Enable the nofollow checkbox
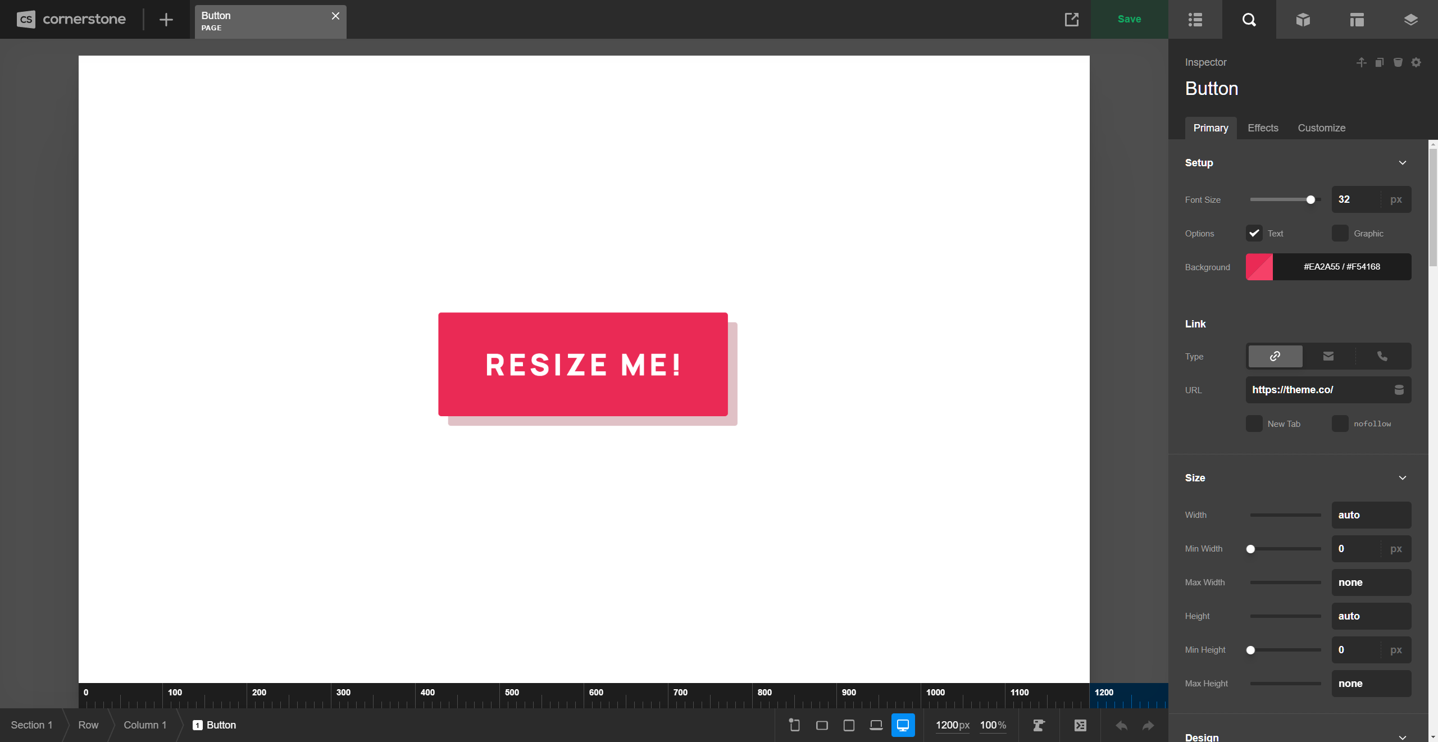 [1340, 424]
